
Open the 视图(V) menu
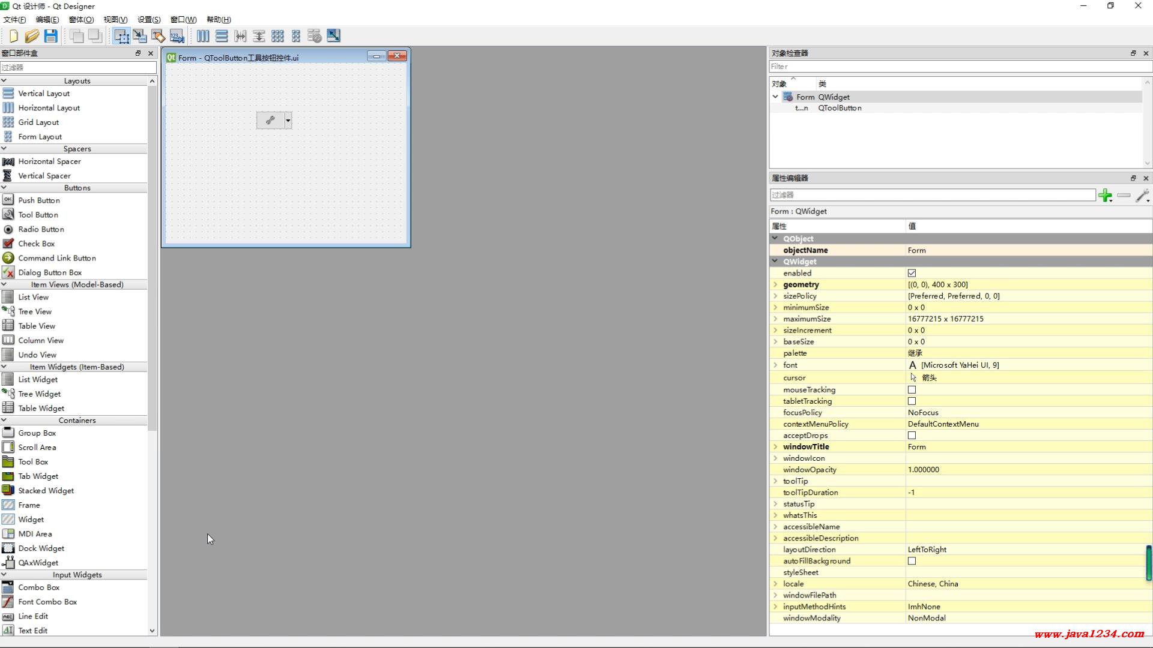click(x=115, y=19)
